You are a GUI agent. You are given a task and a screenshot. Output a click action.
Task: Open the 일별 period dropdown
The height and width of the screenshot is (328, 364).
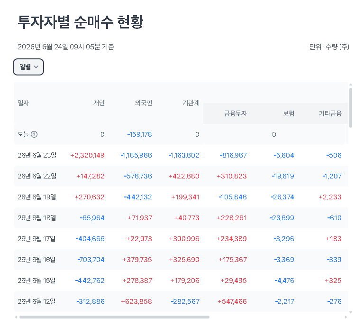28,67
